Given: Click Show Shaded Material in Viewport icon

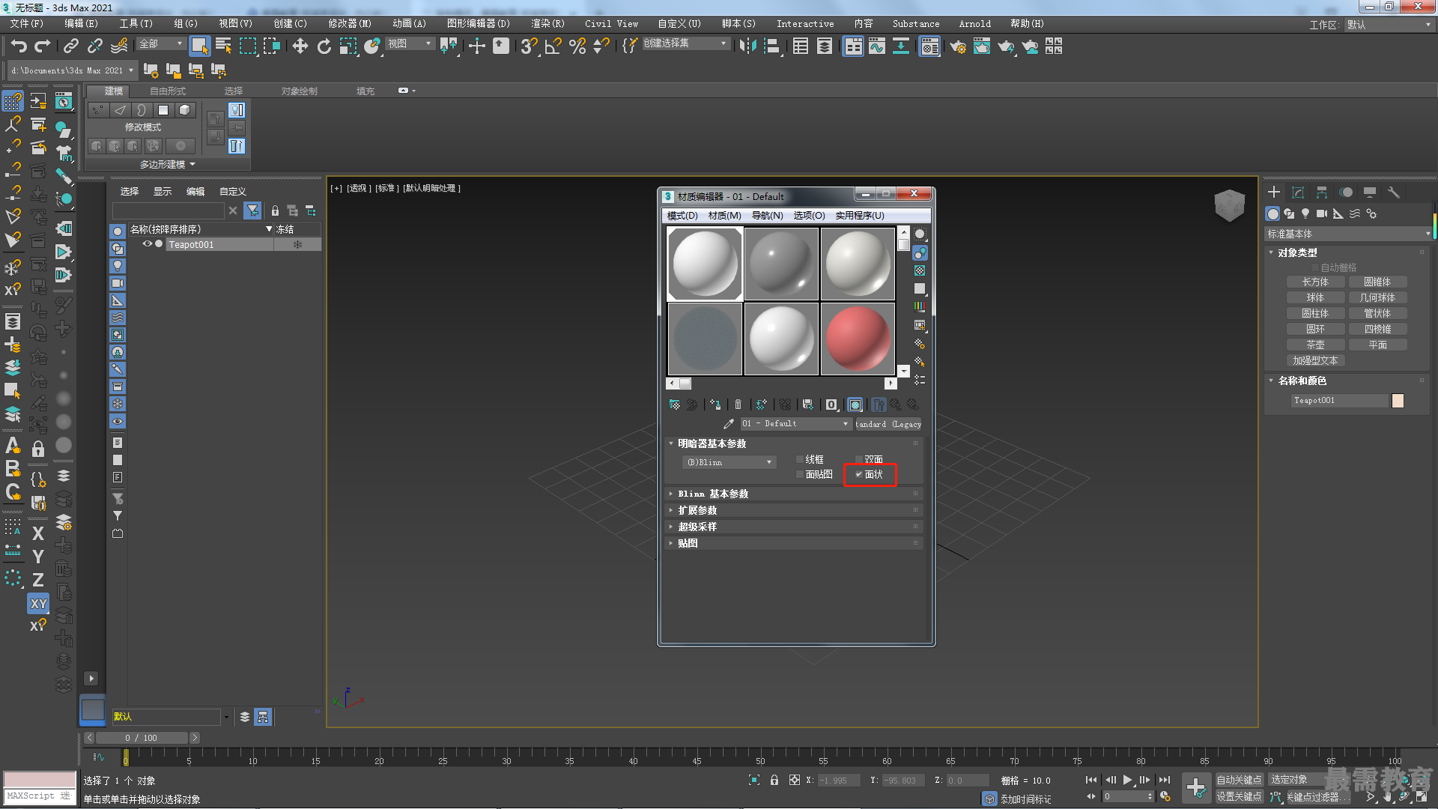Looking at the screenshot, I should point(855,404).
